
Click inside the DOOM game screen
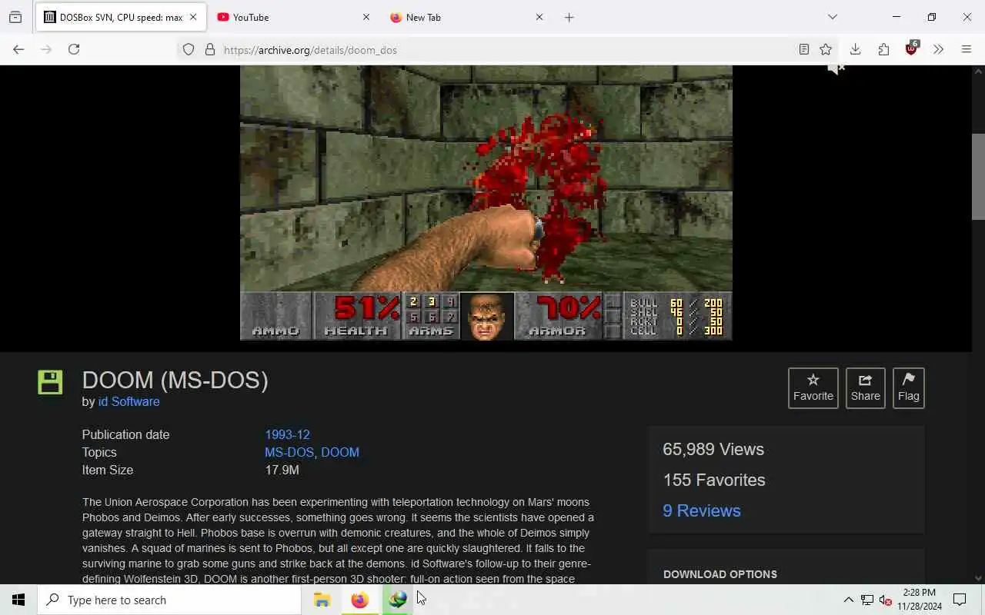click(486, 202)
